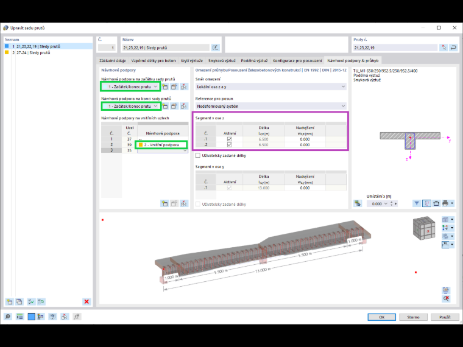Image resolution: width=463 pixels, height=347 pixels.
Task: Open Krytí výztuže tab
Action: [x=192, y=60]
